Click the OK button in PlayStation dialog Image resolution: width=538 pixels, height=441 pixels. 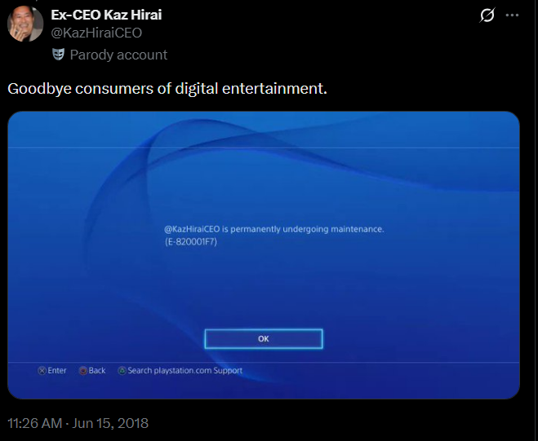click(264, 339)
